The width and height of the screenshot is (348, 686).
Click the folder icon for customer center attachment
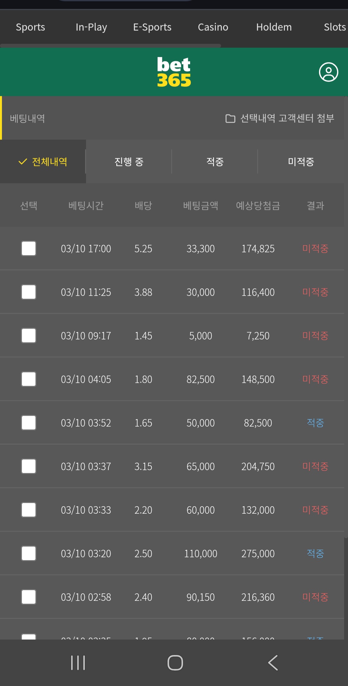coord(230,119)
